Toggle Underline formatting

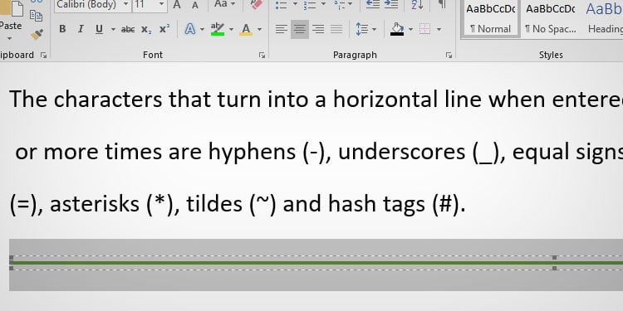(100, 29)
